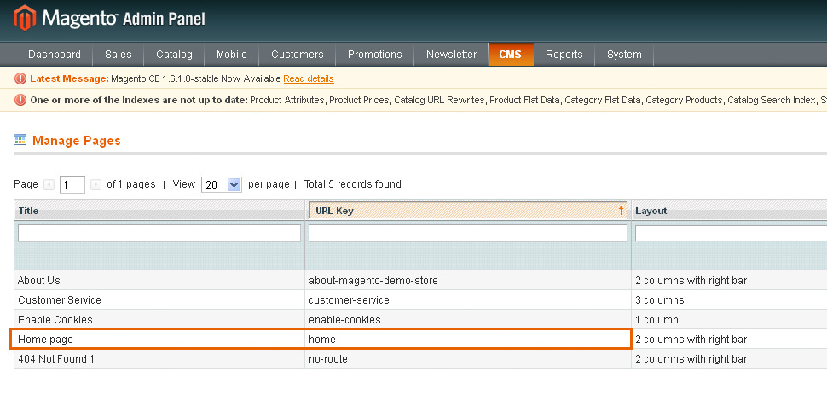The image size is (827, 401).
Task: Click the home URL key cell
Action: pos(468,340)
